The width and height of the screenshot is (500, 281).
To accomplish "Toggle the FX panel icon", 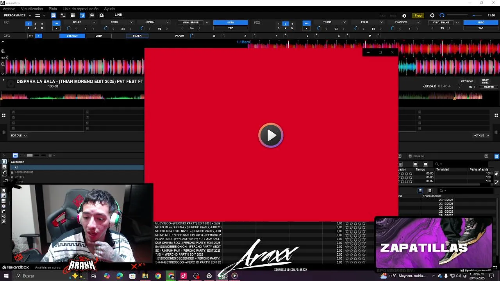I will click(54, 15).
